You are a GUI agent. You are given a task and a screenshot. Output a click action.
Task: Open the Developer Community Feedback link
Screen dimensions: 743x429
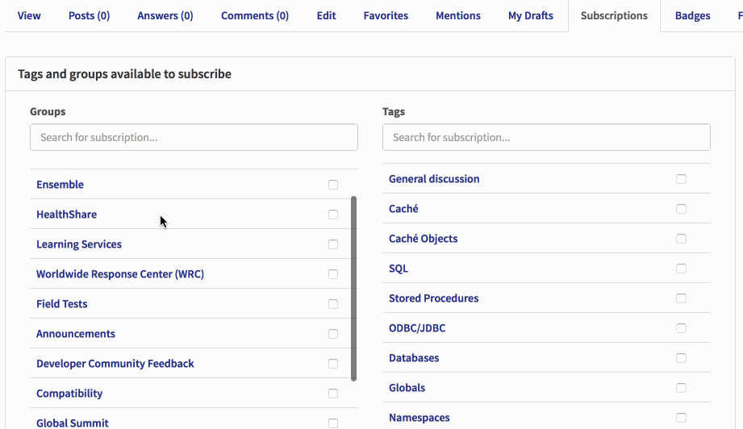coord(115,364)
